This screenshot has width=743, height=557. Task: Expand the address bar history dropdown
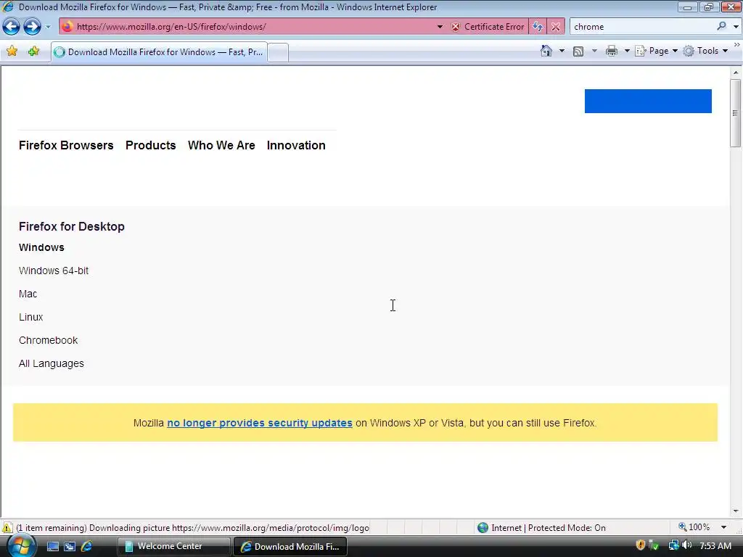click(440, 27)
